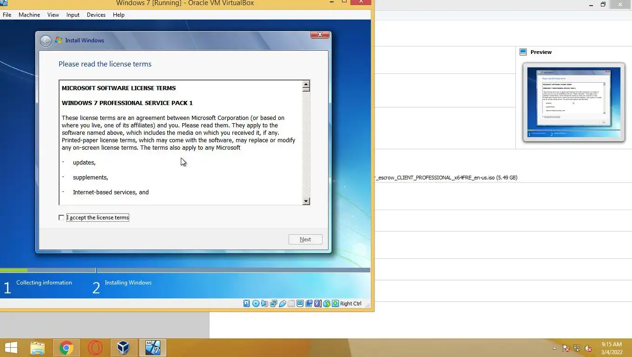
Task: Click the Preview monitor icon in VirtualBox Manager
Action: pos(523,52)
